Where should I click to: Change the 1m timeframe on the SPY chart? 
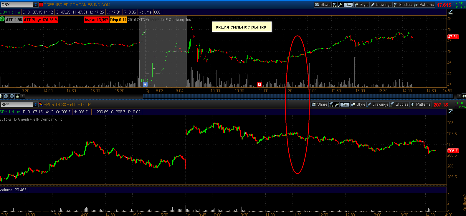[345, 104]
